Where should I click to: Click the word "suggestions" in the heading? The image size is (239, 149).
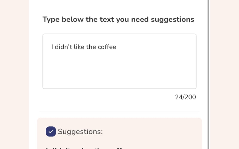tap(172, 19)
